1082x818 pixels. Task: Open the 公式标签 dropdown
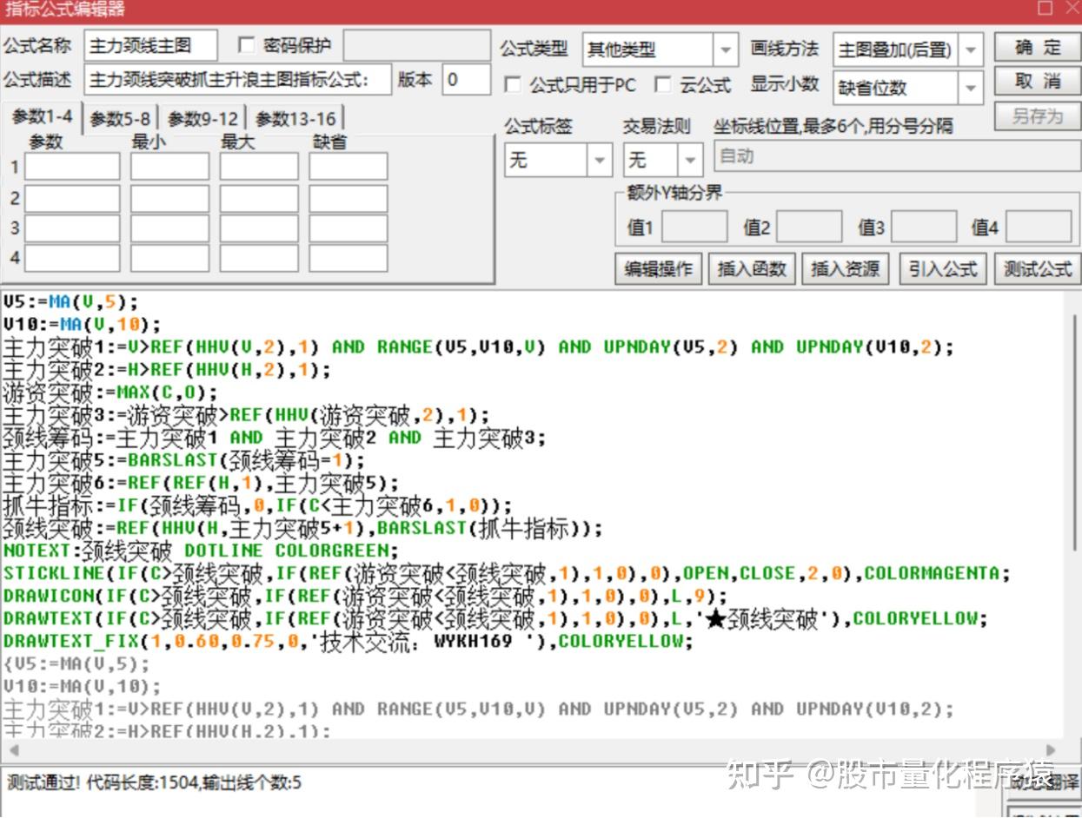(x=599, y=160)
